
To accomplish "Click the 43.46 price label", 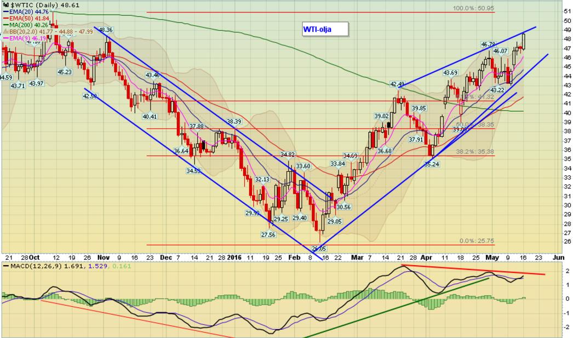I will pyautogui.click(x=152, y=75).
